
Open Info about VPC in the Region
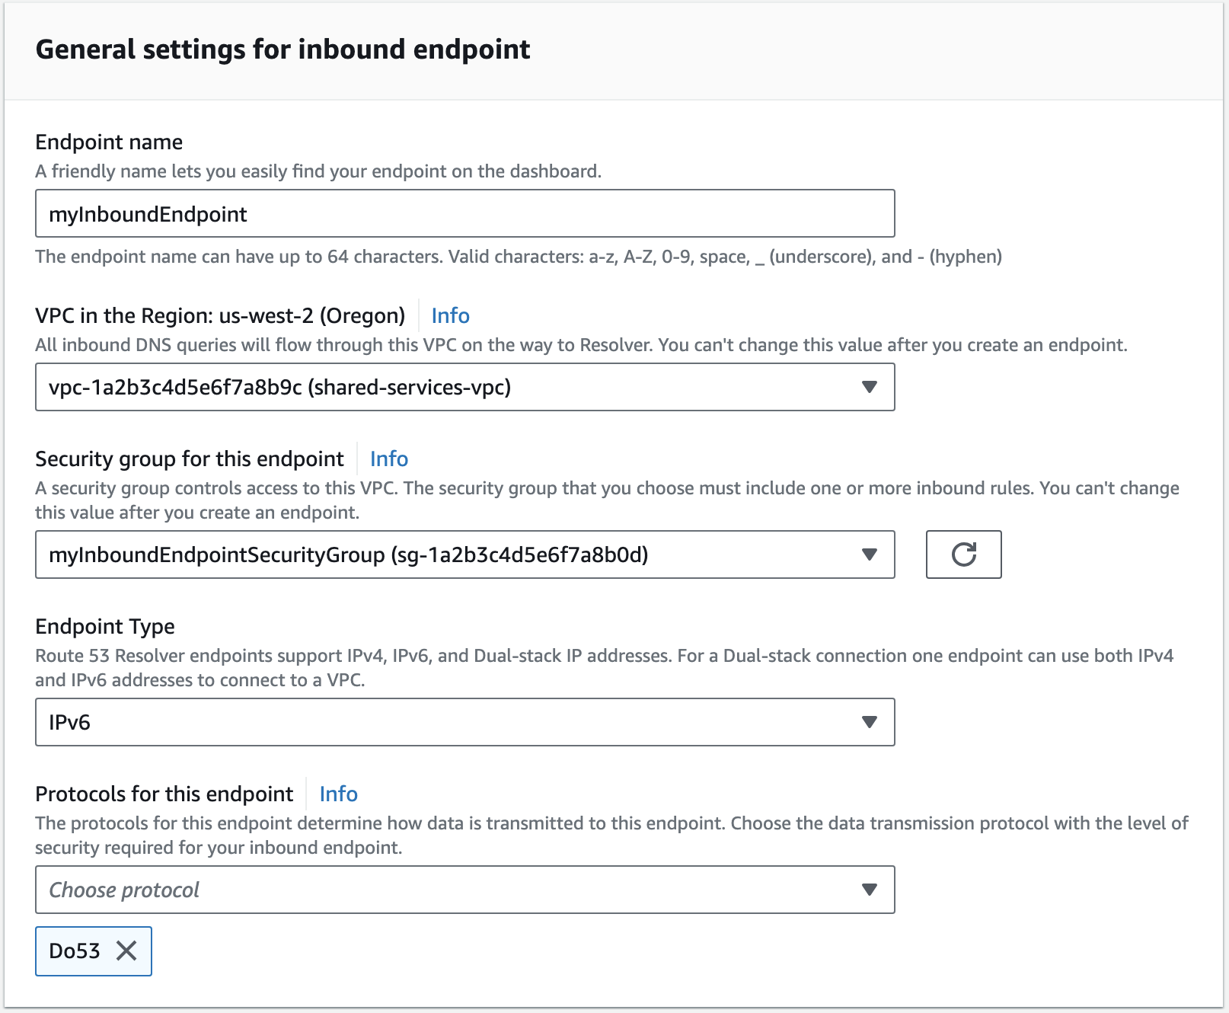pos(449,315)
